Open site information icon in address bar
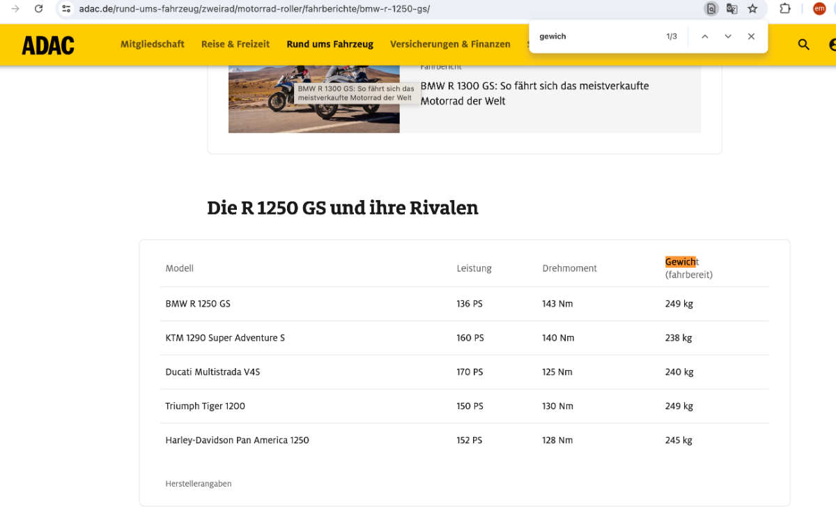The width and height of the screenshot is (836, 520). pos(65,9)
